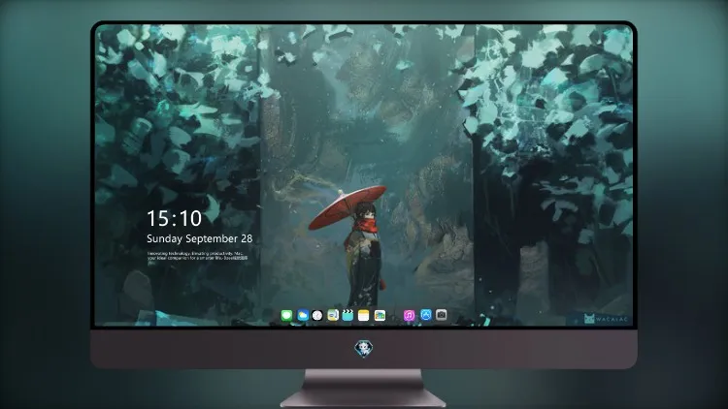Open the blue App Store icon
728x409 pixels.
pos(426,315)
